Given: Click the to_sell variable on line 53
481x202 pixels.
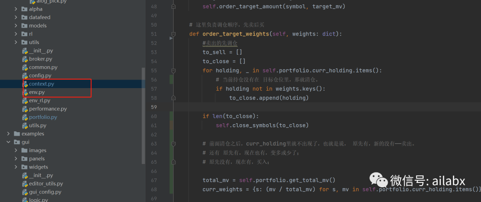Looking at the screenshot, I should tap(214, 53).
